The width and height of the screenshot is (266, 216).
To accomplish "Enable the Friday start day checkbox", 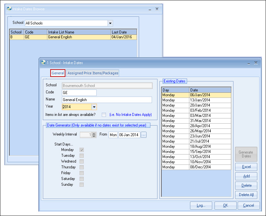I will (82, 173).
